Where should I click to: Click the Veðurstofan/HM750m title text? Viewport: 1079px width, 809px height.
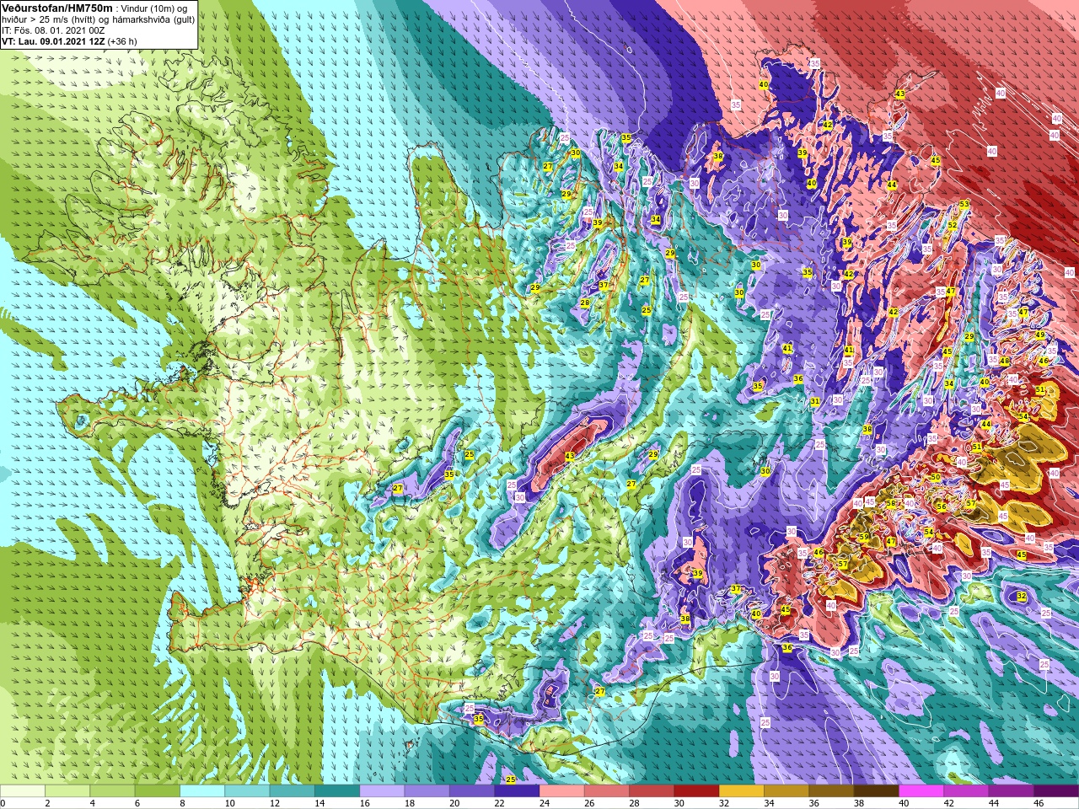(x=56, y=8)
